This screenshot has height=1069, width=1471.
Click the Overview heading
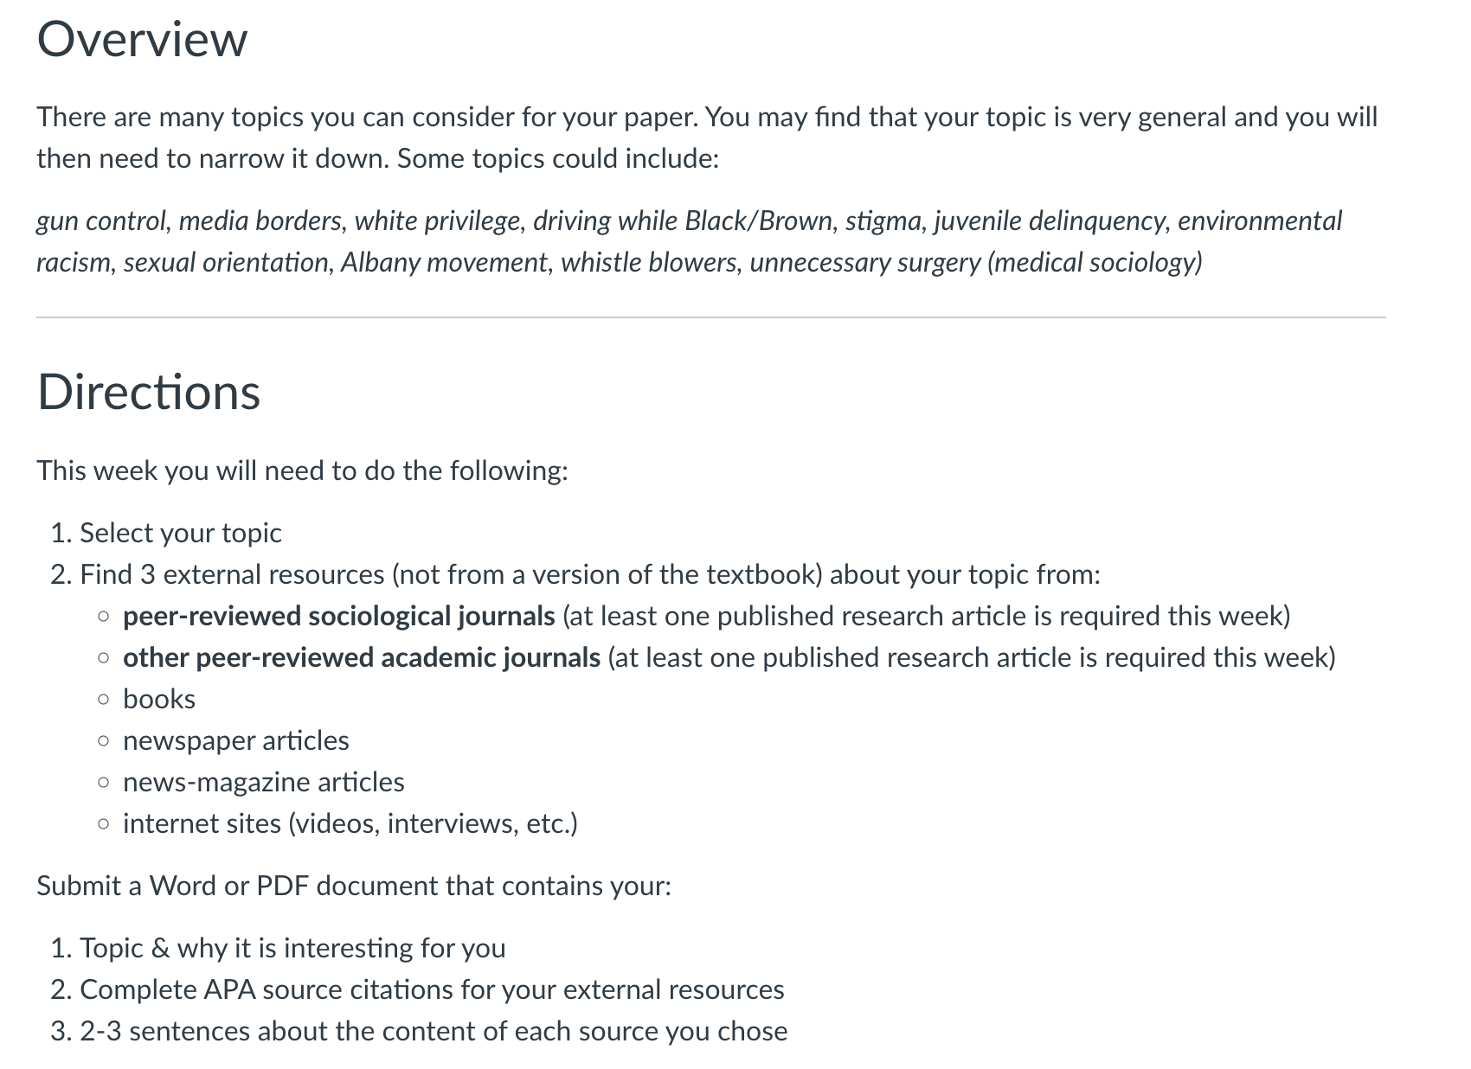pos(142,40)
